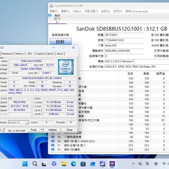Show hidden system tray icons chevron
Viewport: 169px width, 169px height.
click(x=134, y=164)
